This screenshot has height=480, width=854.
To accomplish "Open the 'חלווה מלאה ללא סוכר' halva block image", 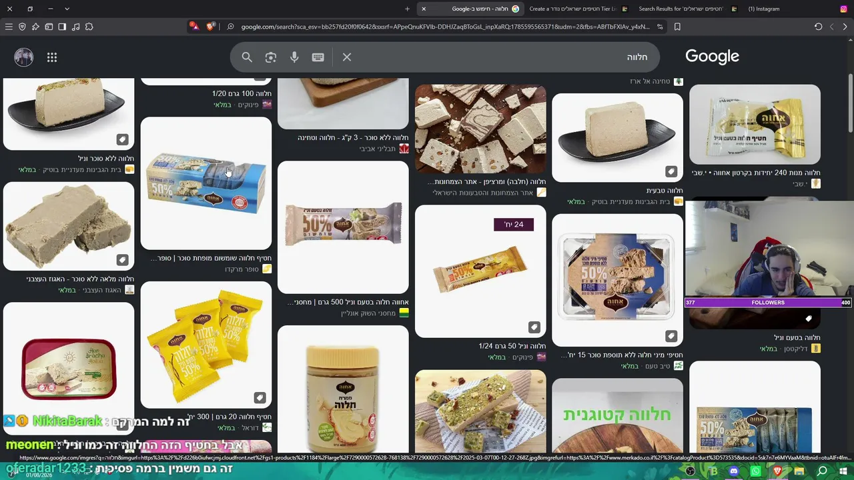I will click(69, 226).
